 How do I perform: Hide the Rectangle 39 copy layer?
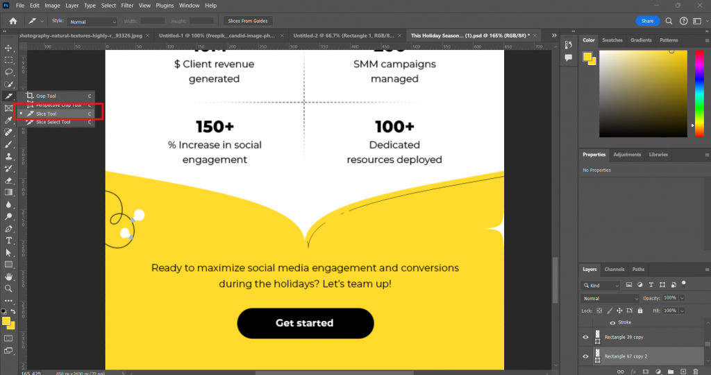(585, 338)
